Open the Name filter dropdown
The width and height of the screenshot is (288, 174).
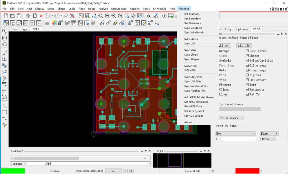coord(269,134)
